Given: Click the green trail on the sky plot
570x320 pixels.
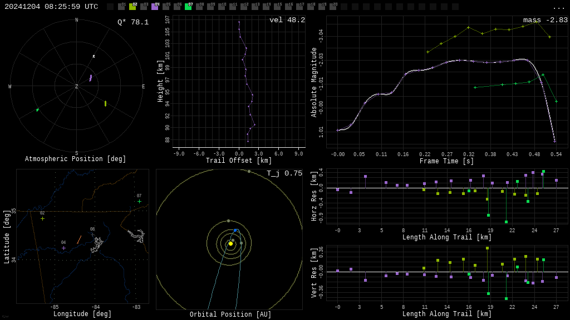Looking at the screenshot, I should point(37,109).
